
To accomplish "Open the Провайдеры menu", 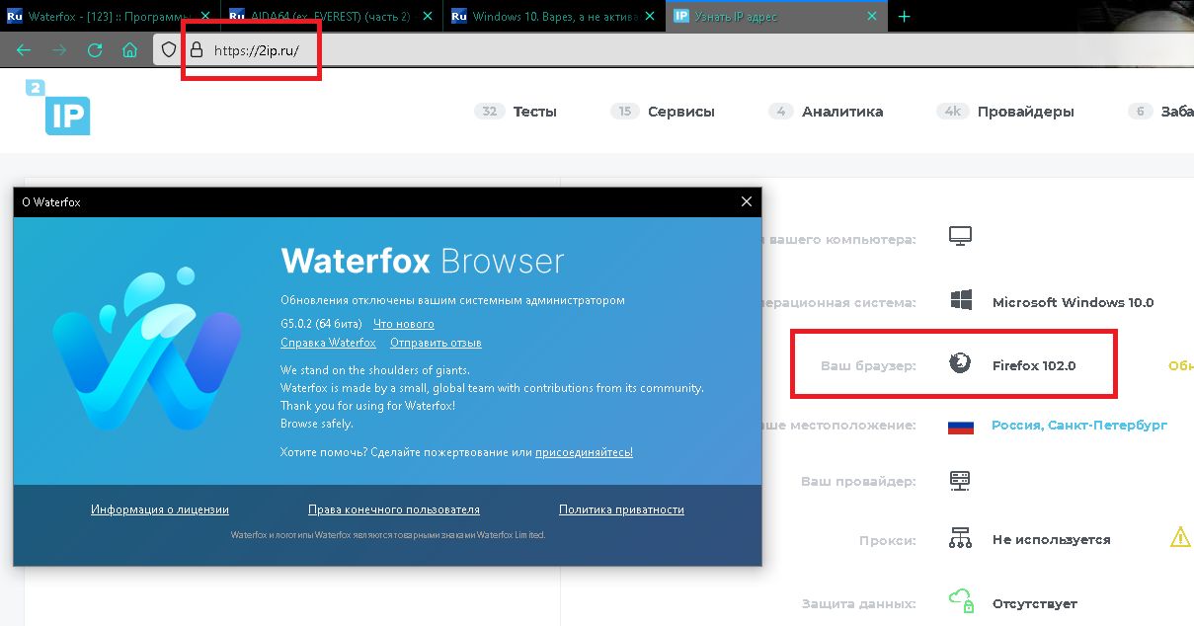I will pyautogui.click(x=1025, y=112).
